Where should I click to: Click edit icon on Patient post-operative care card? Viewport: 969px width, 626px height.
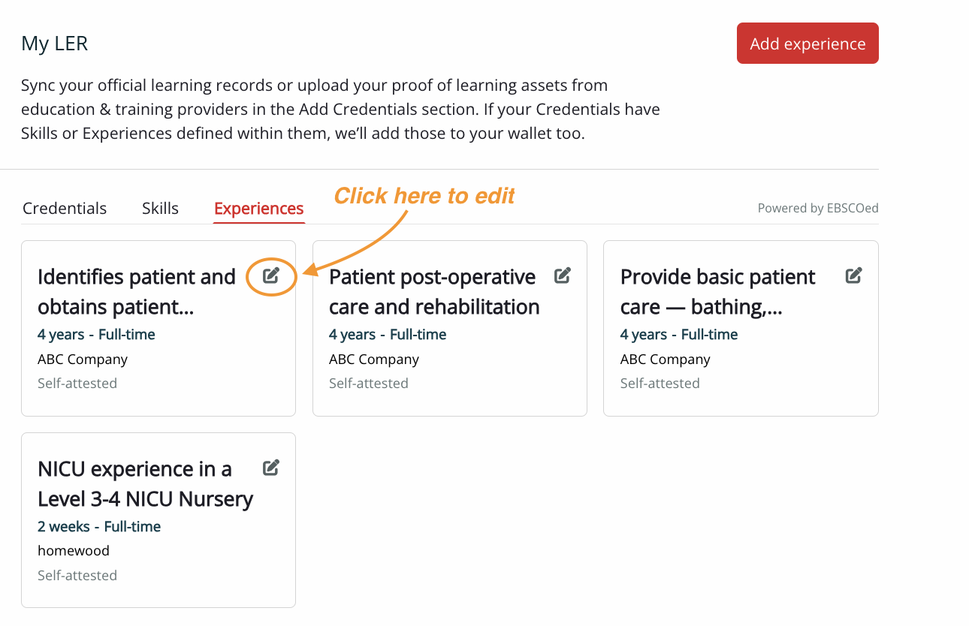tap(562, 275)
